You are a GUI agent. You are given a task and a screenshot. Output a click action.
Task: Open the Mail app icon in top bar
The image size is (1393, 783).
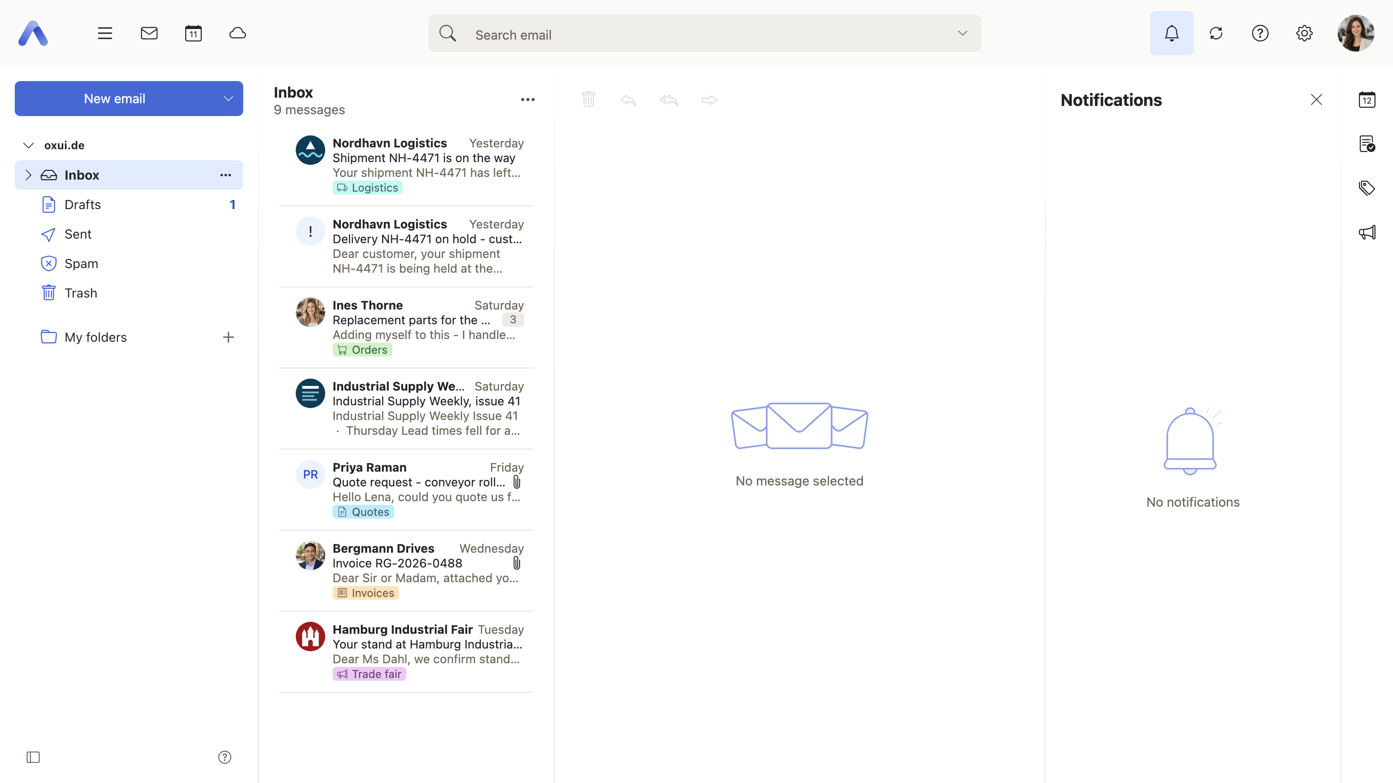point(149,34)
